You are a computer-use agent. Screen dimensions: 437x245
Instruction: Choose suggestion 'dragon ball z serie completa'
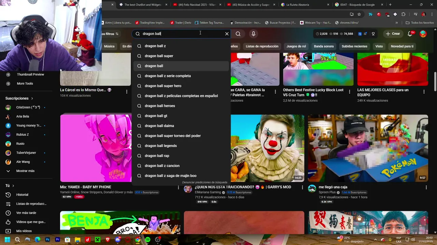(x=181, y=76)
